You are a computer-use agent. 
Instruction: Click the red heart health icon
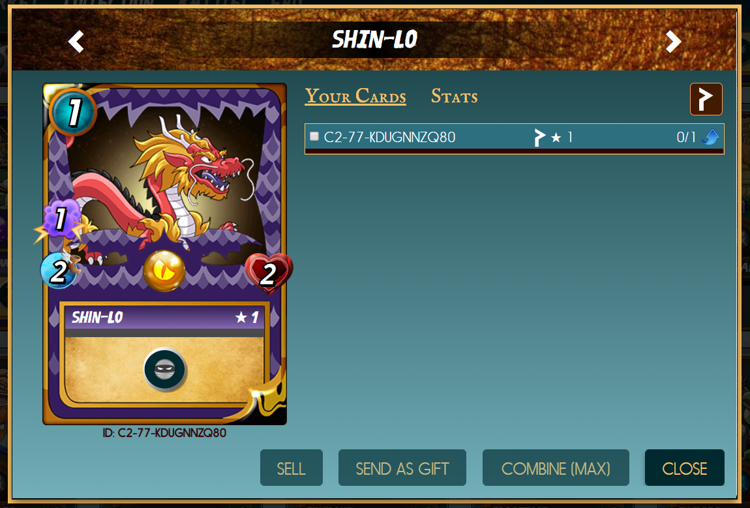[x=268, y=273]
